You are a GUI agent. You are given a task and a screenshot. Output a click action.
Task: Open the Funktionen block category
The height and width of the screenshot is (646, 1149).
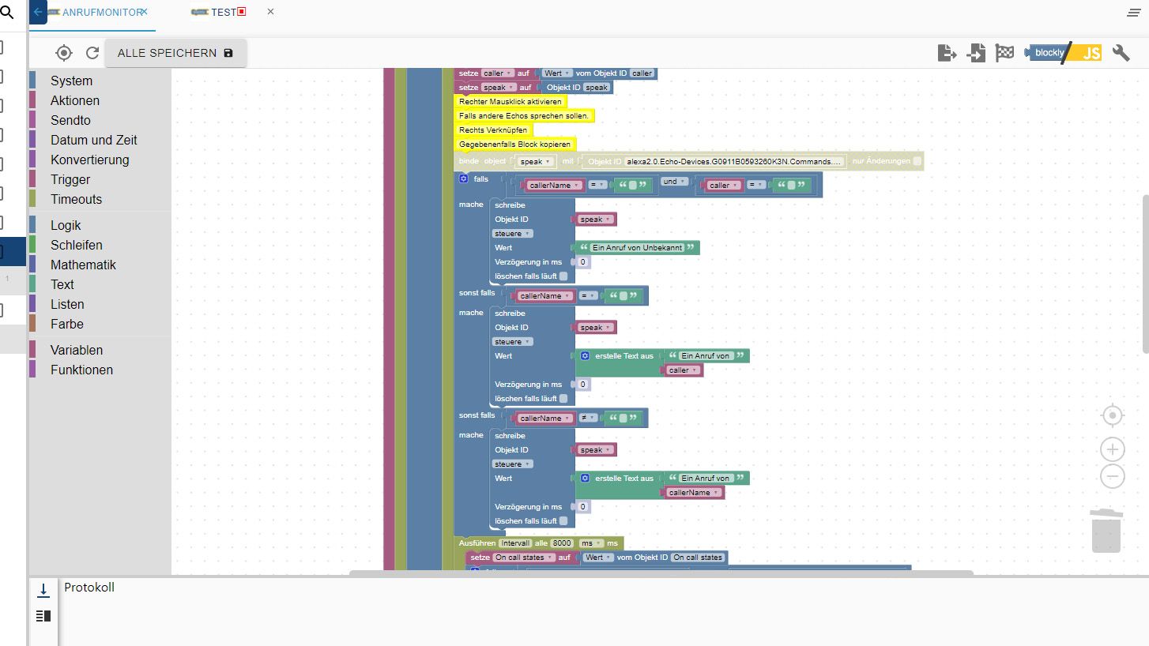coord(81,370)
